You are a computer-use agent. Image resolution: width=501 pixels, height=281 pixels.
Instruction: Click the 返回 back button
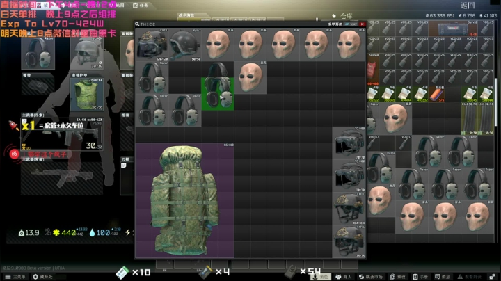468,6
